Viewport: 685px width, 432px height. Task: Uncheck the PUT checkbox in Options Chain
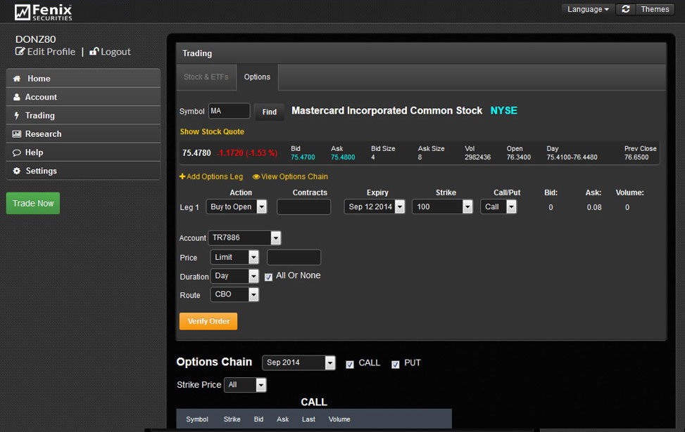pyautogui.click(x=395, y=365)
